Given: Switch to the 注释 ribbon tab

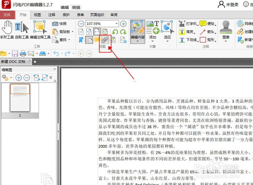Looking at the screenshot, I should coord(52,15).
